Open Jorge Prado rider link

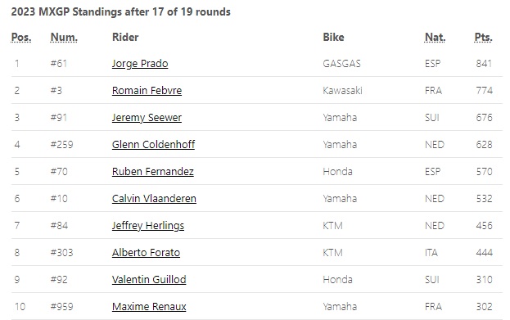140,63
